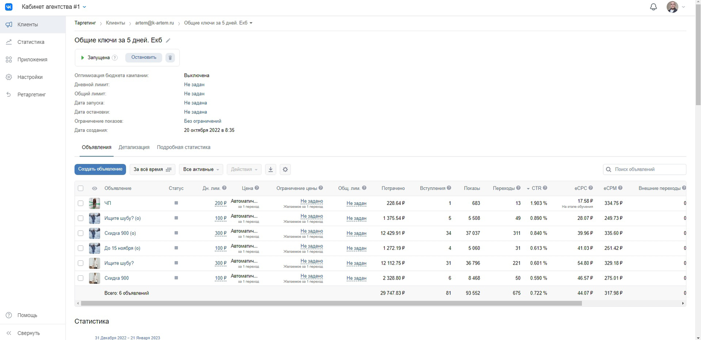
Task: Open table column settings gear
Action: tap(285, 169)
